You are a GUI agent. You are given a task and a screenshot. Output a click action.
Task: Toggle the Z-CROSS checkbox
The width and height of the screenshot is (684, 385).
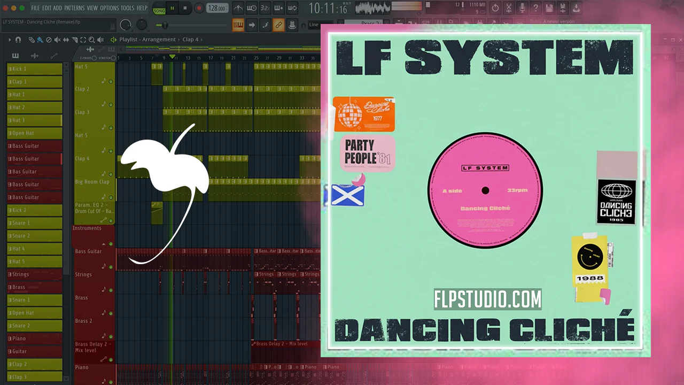95,58
